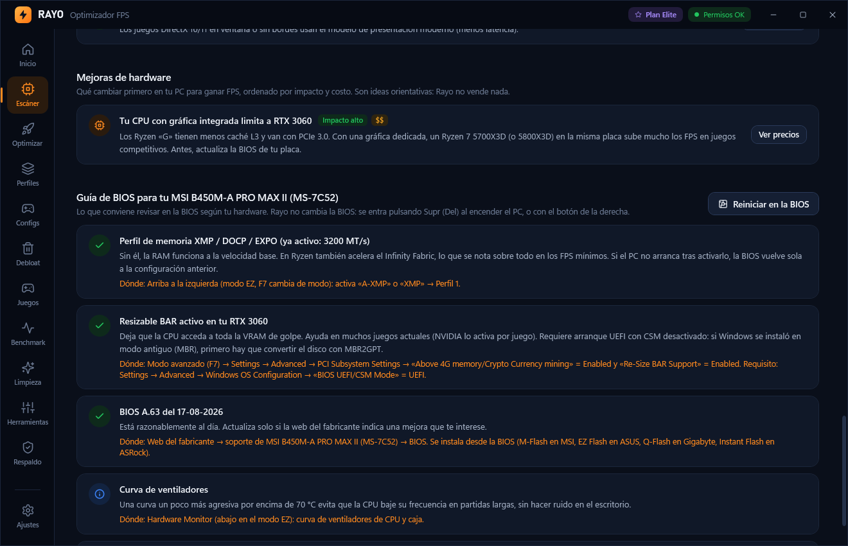
Task: Open the Herramientas section
Action: (28, 414)
